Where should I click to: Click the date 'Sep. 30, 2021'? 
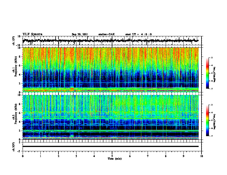click(80, 34)
